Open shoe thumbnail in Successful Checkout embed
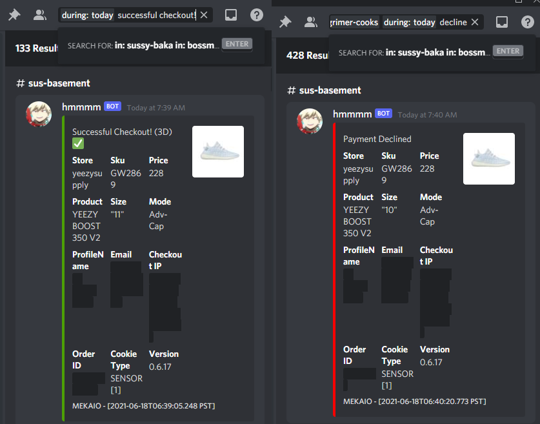The height and width of the screenshot is (424, 540). click(x=218, y=152)
